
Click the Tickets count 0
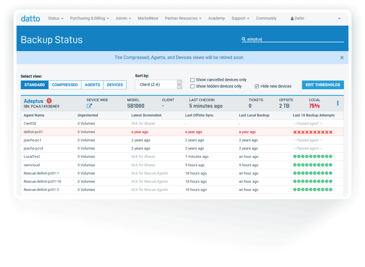tap(250, 106)
